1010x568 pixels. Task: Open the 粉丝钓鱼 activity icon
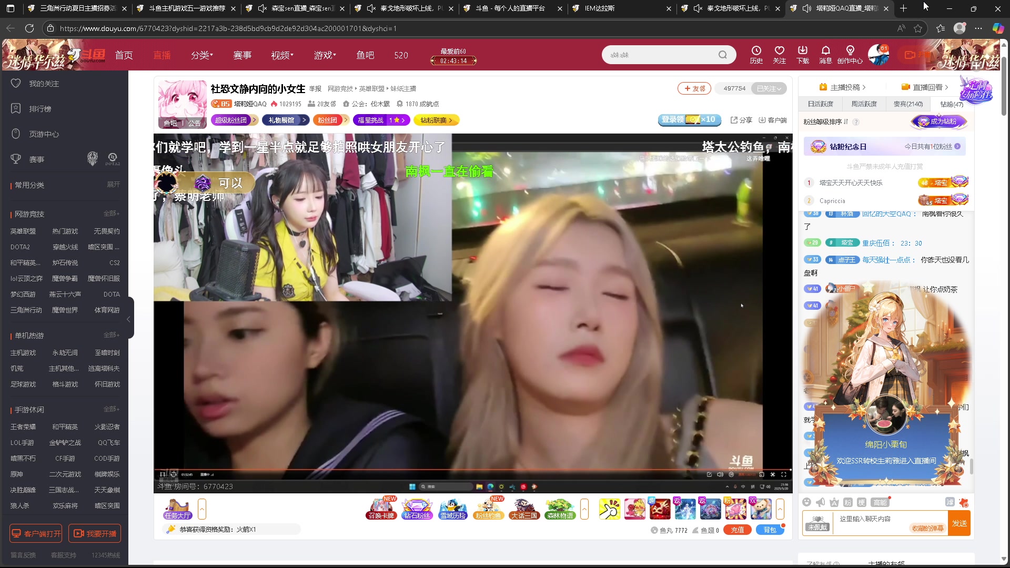[x=489, y=509]
